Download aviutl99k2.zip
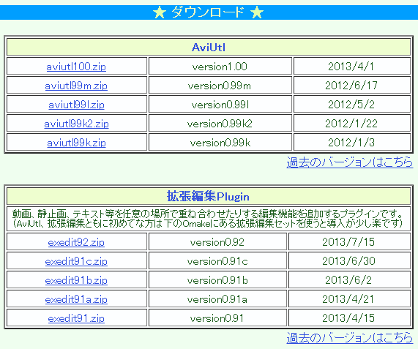This screenshot has height=349, width=418. (76, 124)
